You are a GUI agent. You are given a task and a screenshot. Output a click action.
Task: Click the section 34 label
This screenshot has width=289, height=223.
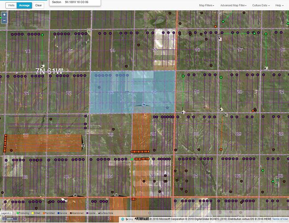point(67,177)
